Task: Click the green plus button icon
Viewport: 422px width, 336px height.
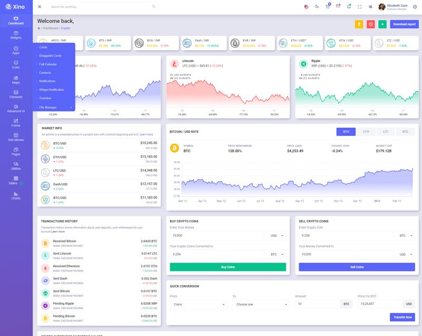Action: coord(382,24)
